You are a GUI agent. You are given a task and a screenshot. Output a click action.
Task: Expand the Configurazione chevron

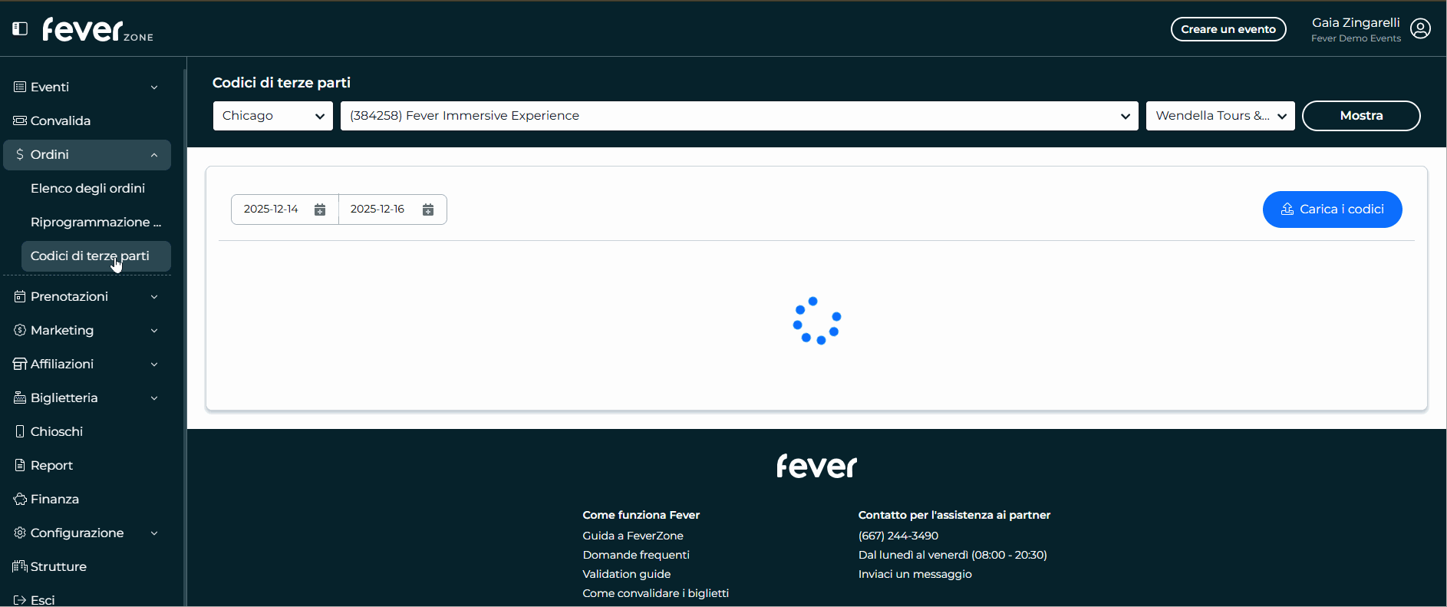pos(154,533)
